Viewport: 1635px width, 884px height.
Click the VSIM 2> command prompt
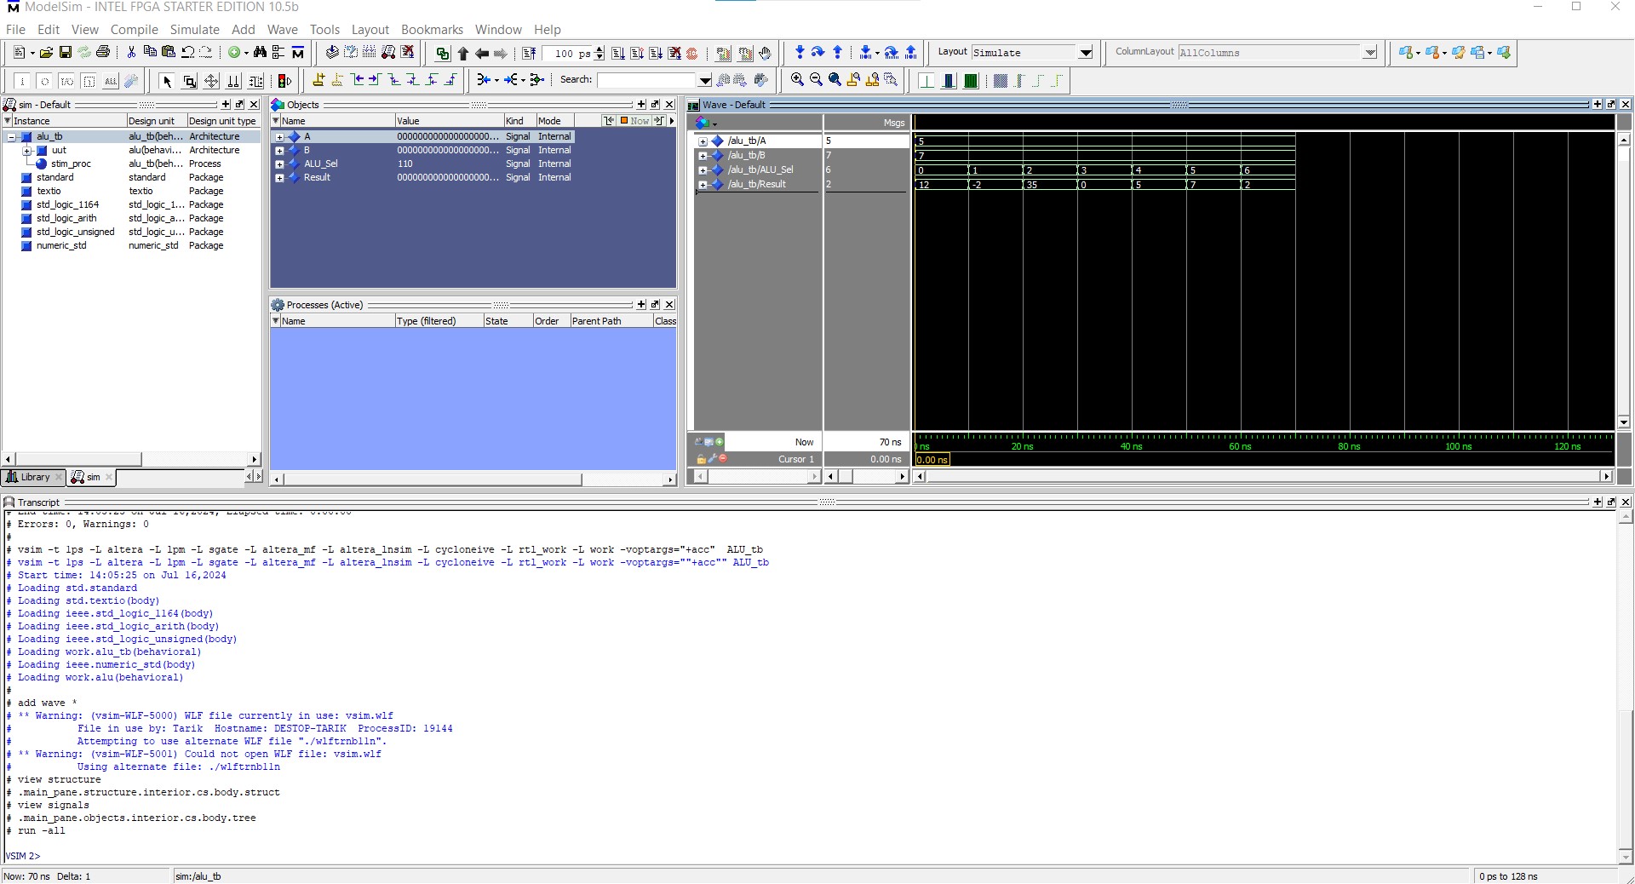click(23, 856)
